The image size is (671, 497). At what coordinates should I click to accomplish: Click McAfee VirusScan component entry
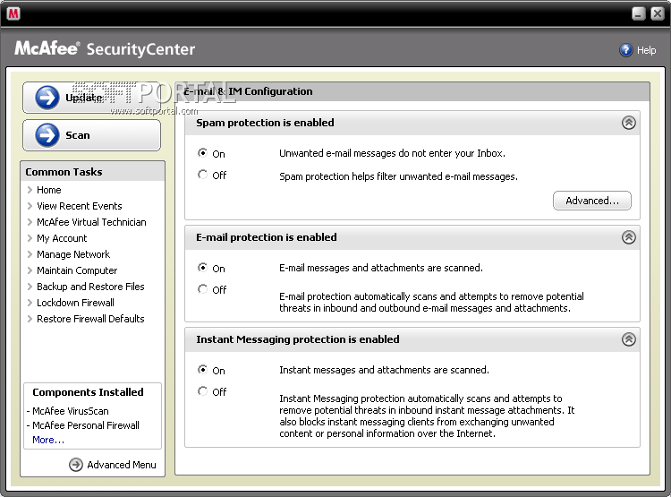[71, 411]
